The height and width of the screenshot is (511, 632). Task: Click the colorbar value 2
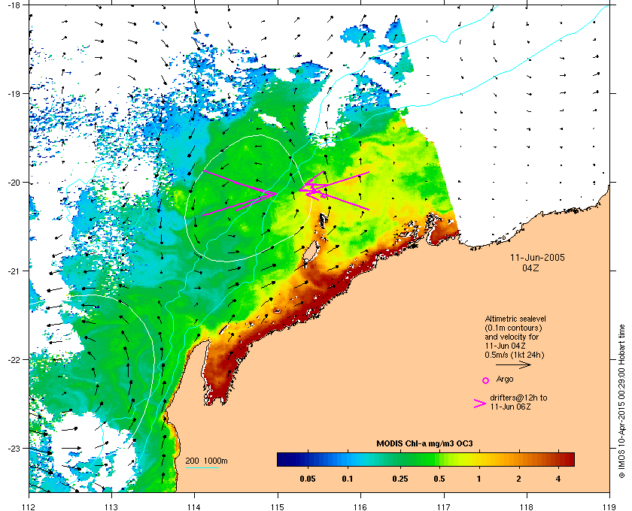518,479
